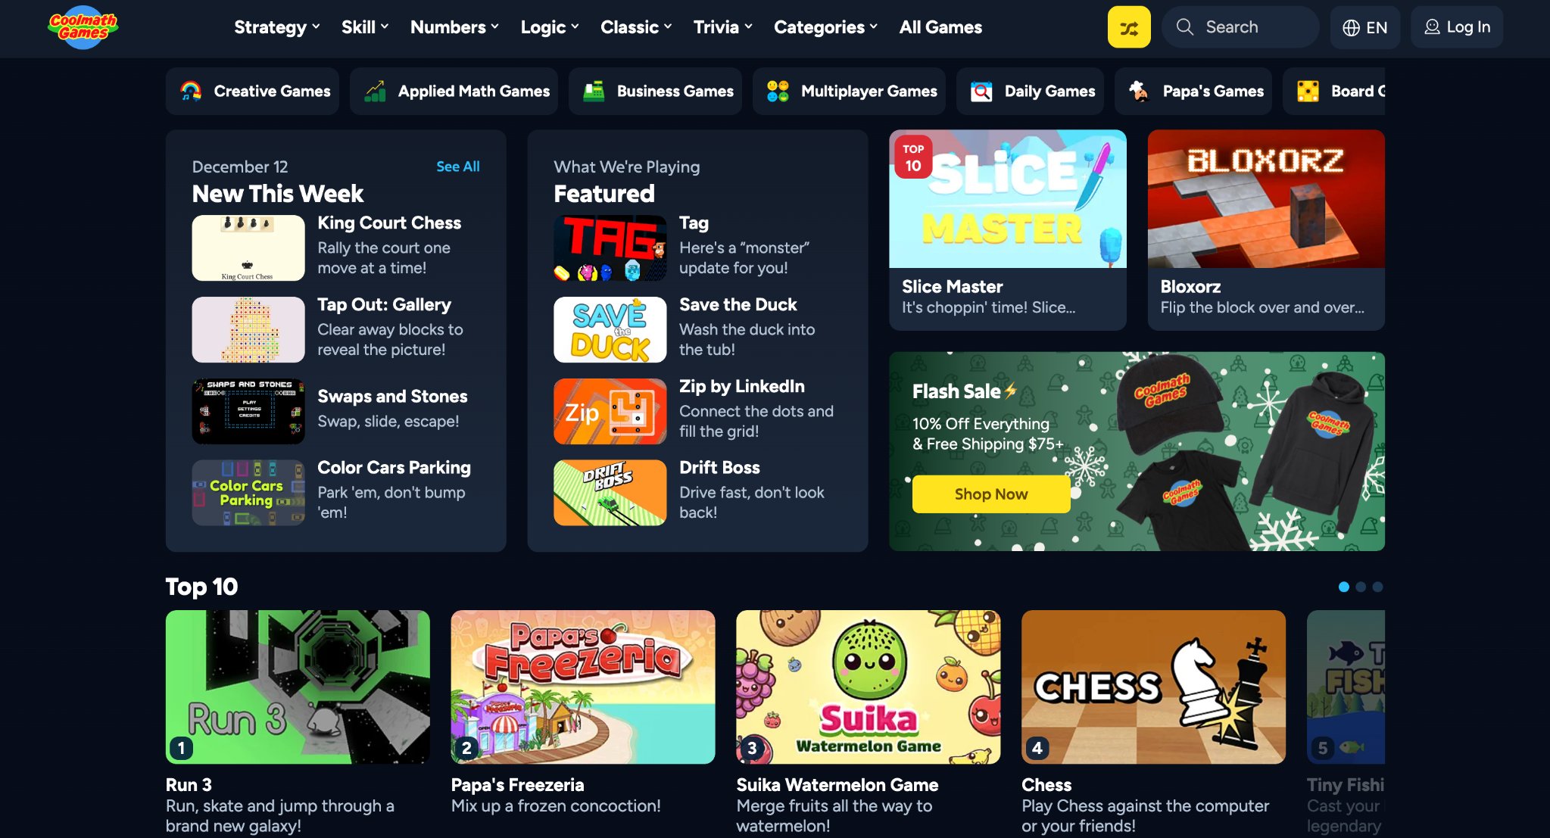Click the See All link
Screen dimensions: 1550x838
pos(457,167)
